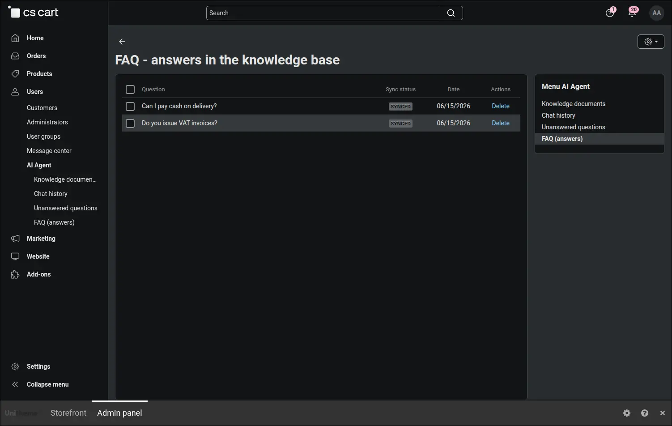
Task: Click the Orders inbox icon
Action: [15, 56]
